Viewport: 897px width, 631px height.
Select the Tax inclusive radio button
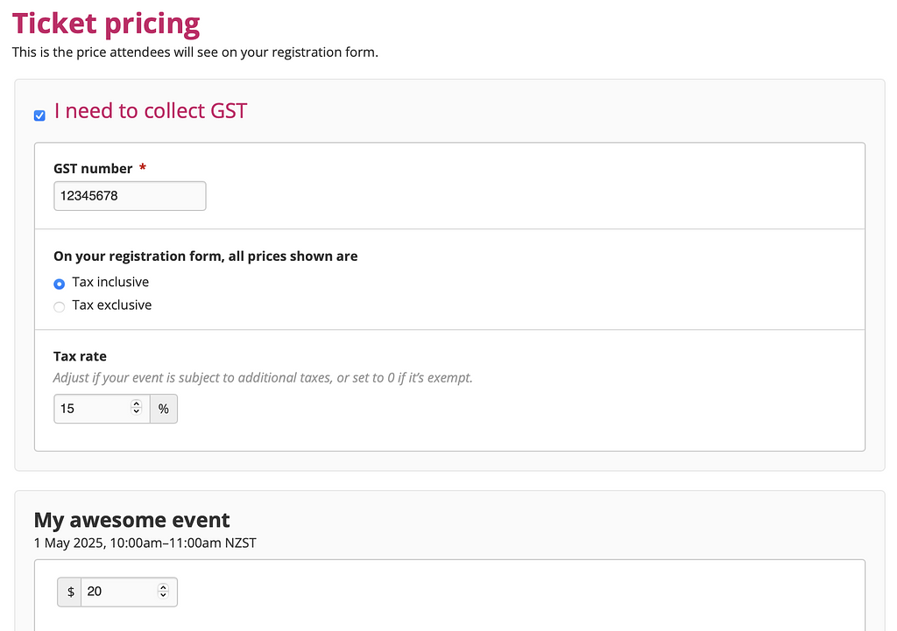click(x=59, y=284)
